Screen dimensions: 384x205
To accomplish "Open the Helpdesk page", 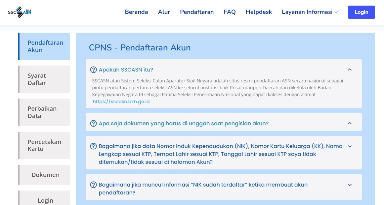I will pyautogui.click(x=259, y=12).
